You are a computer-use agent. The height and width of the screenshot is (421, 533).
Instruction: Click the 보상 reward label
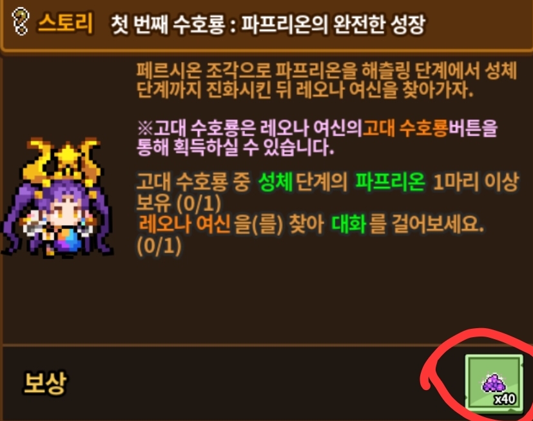(44, 383)
